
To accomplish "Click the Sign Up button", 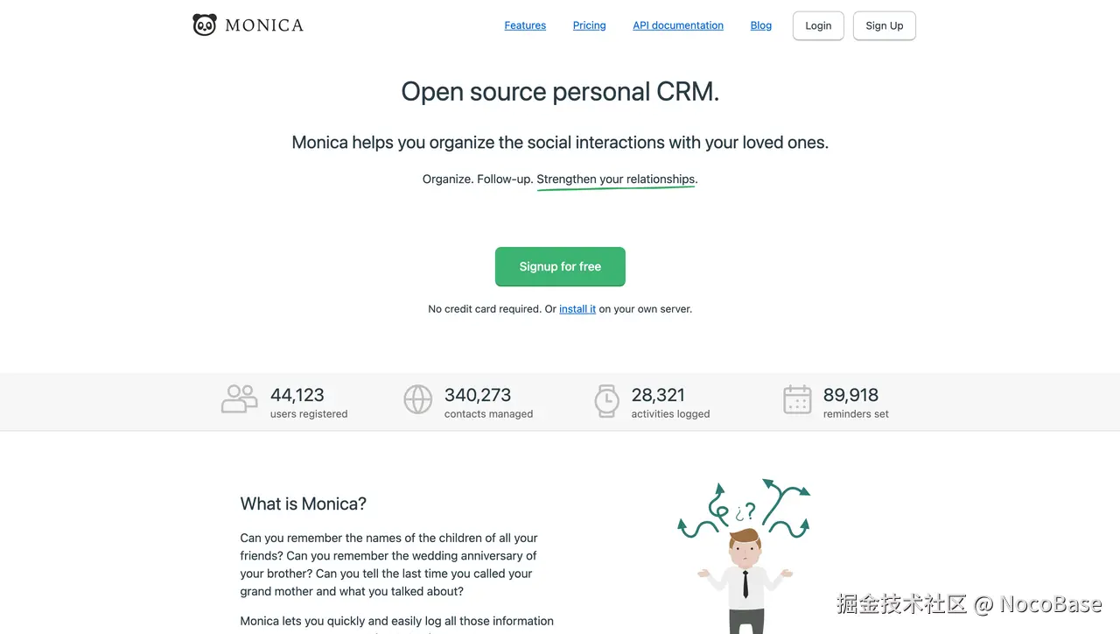I will [x=885, y=25].
